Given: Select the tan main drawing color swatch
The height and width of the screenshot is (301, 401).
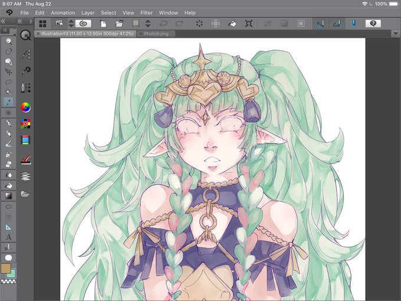Looking at the screenshot, I should click(6, 268).
